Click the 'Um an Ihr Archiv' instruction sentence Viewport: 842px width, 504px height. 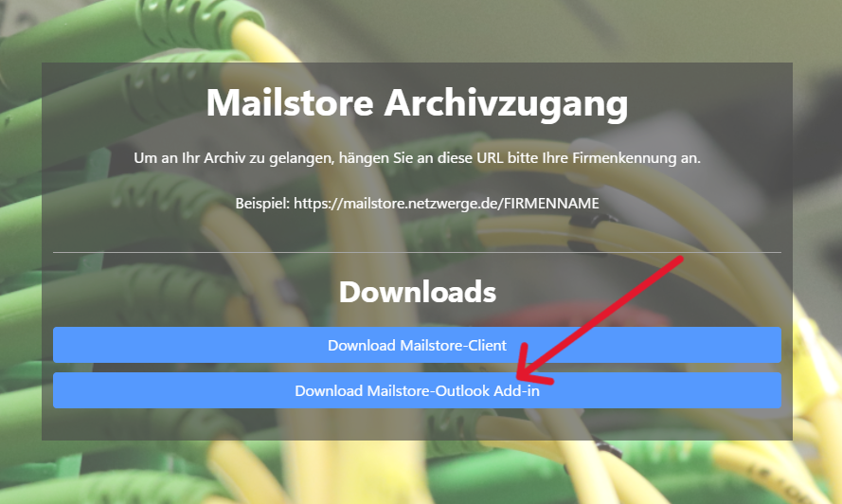[x=417, y=158]
